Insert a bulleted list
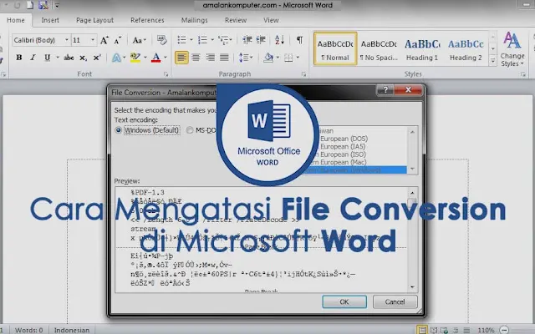Screen dimensions: 535x334 [182, 40]
